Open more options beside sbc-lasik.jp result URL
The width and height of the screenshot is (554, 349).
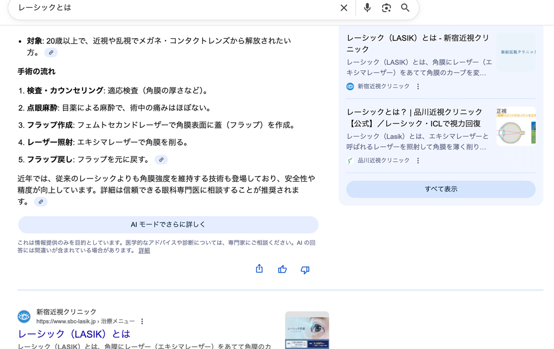[x=142, y=321]
